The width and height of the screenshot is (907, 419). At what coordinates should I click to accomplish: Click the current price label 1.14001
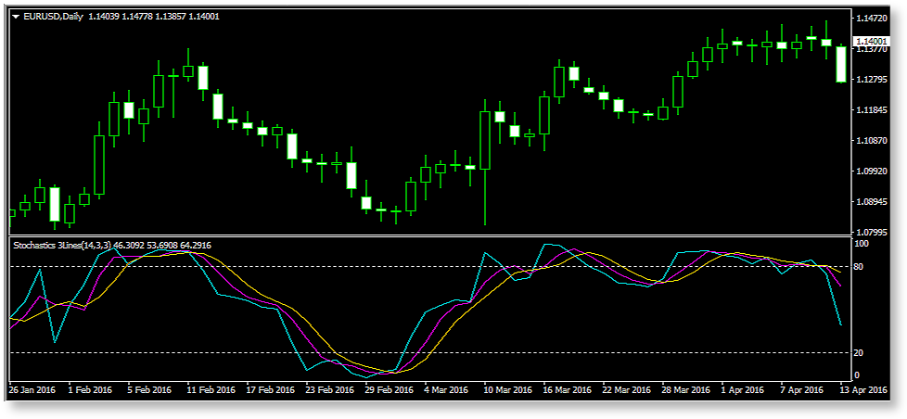click(873, 41)
